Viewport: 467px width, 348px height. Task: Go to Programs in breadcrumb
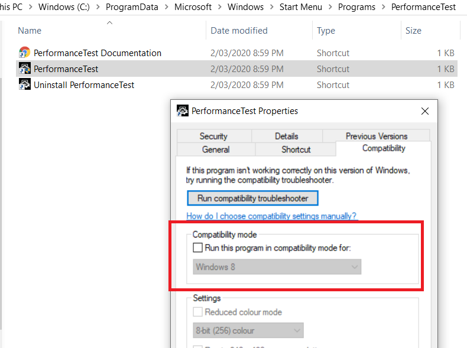[356, 7]
